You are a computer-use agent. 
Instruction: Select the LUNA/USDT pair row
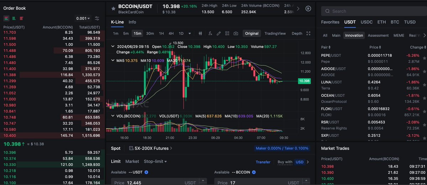(x=374, y=85)
